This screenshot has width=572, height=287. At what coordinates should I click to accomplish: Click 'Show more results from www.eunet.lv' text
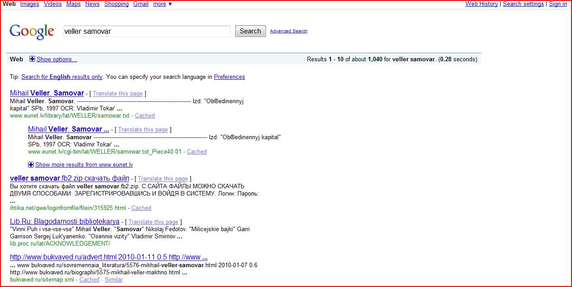click(84, 165)
